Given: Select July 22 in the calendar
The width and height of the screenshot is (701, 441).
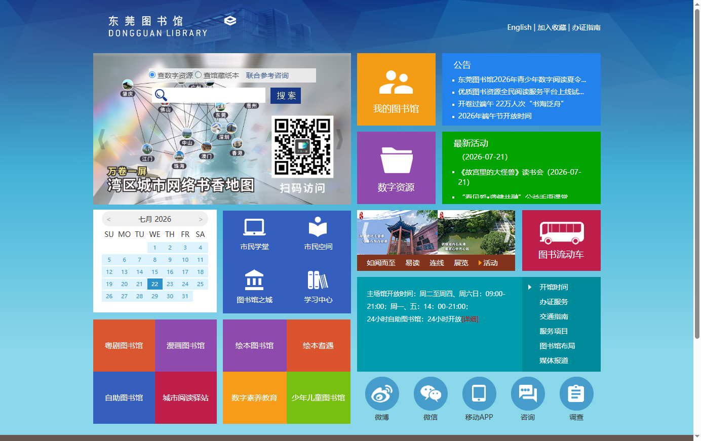Looking at the screenshot, I should coord(155,284).
